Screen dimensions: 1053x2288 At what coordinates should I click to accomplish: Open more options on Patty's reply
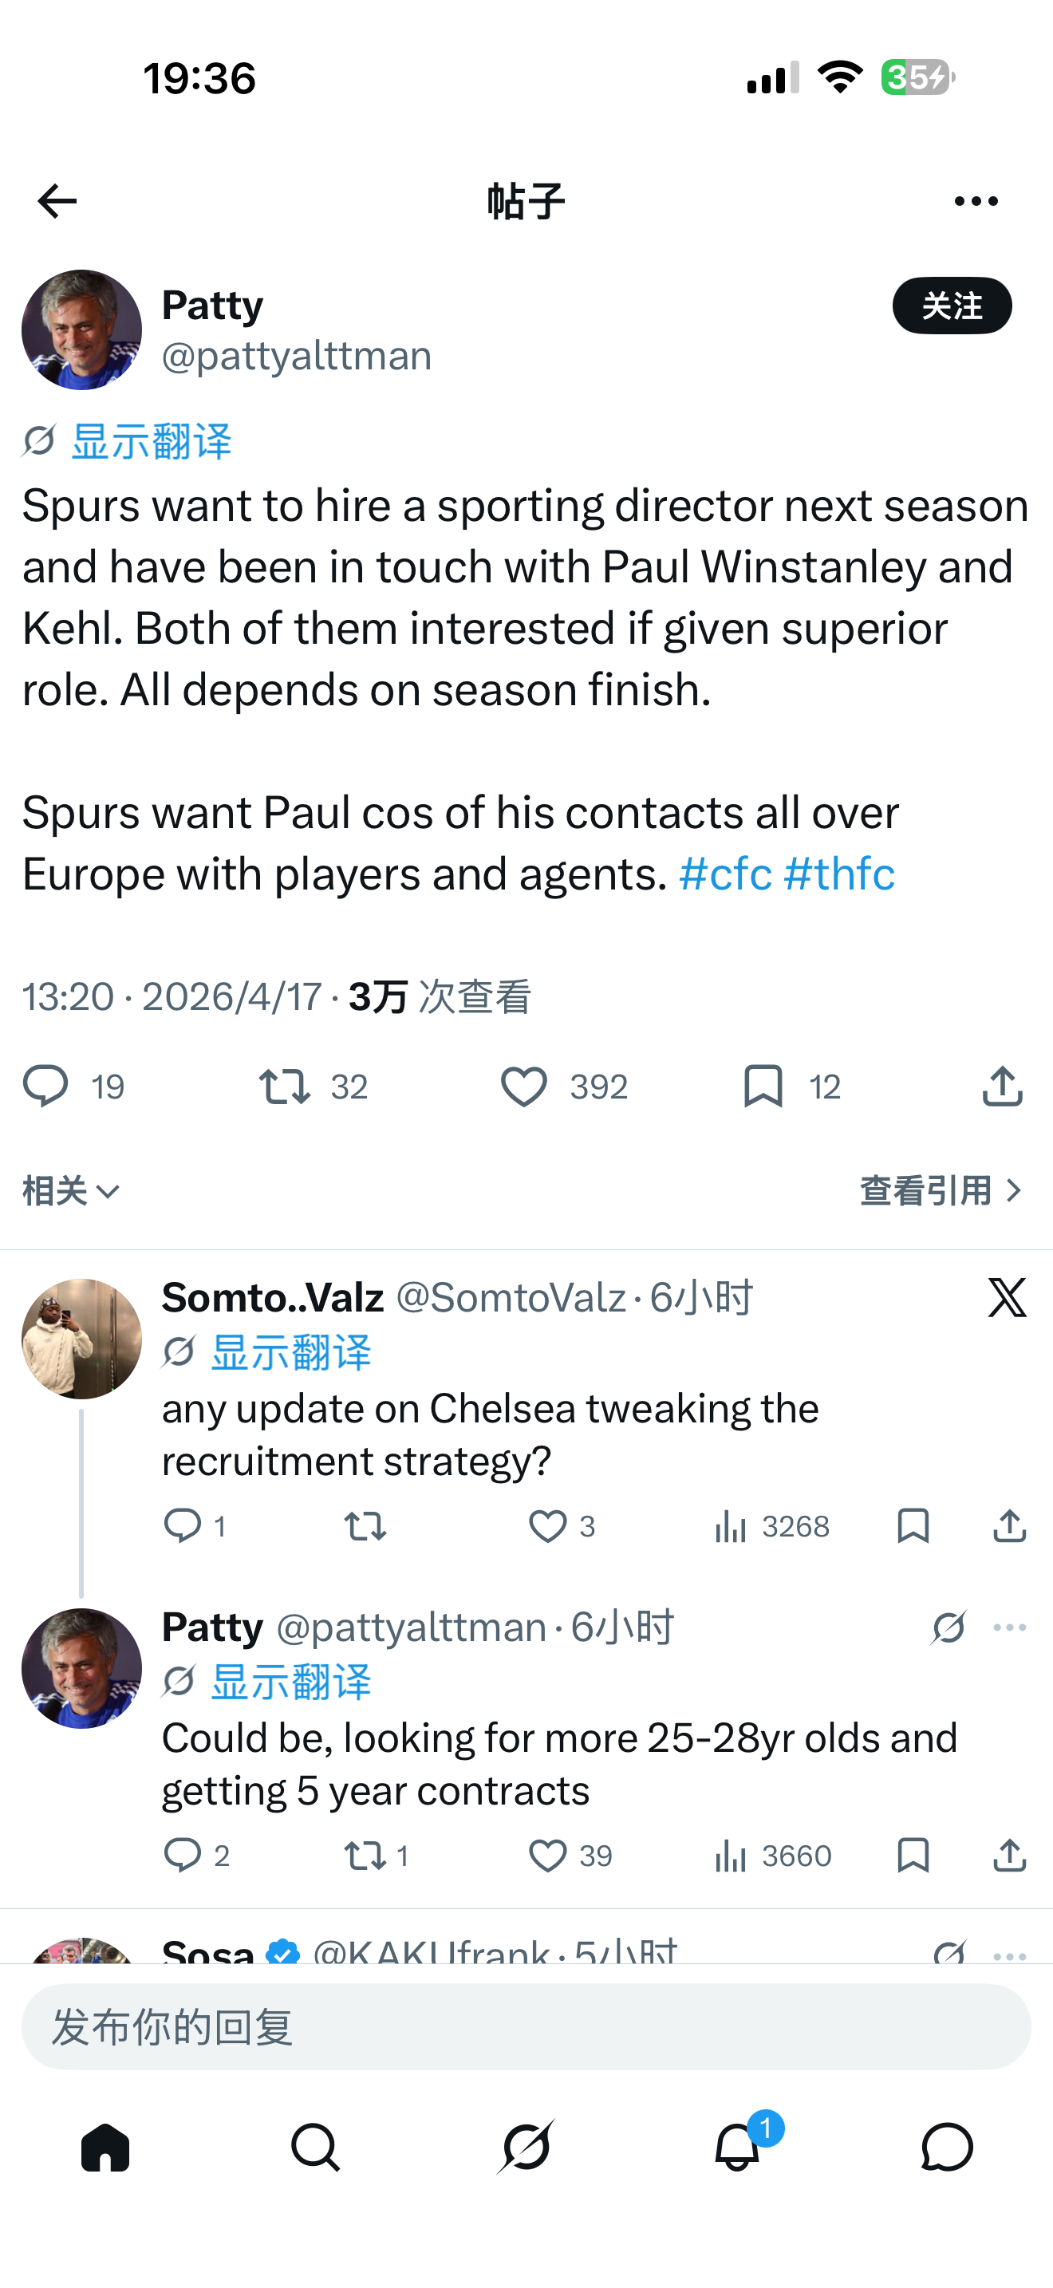pos(1009,1627)
